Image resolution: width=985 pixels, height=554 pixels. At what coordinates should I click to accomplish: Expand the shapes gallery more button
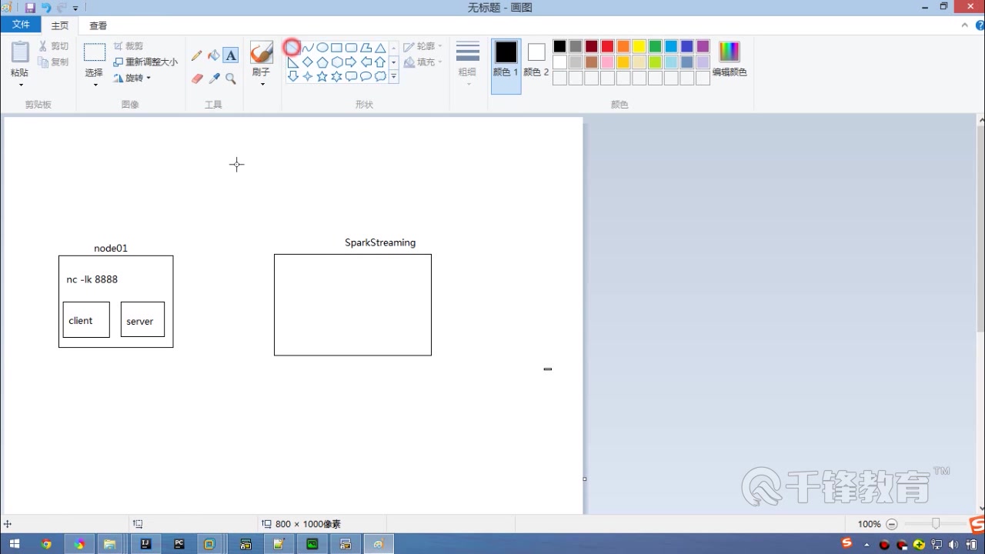point(393,77)
